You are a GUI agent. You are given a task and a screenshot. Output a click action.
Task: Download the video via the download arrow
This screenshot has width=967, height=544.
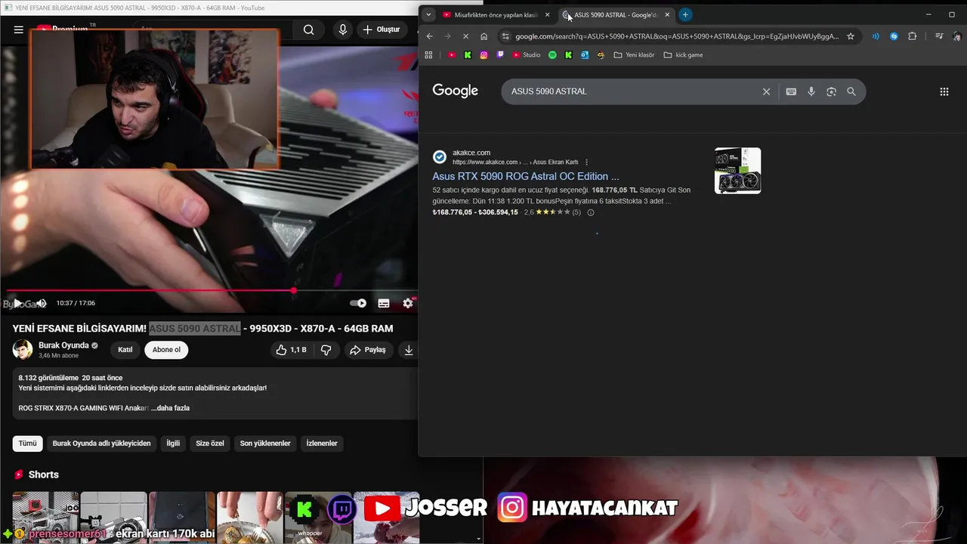click(409, 350)
